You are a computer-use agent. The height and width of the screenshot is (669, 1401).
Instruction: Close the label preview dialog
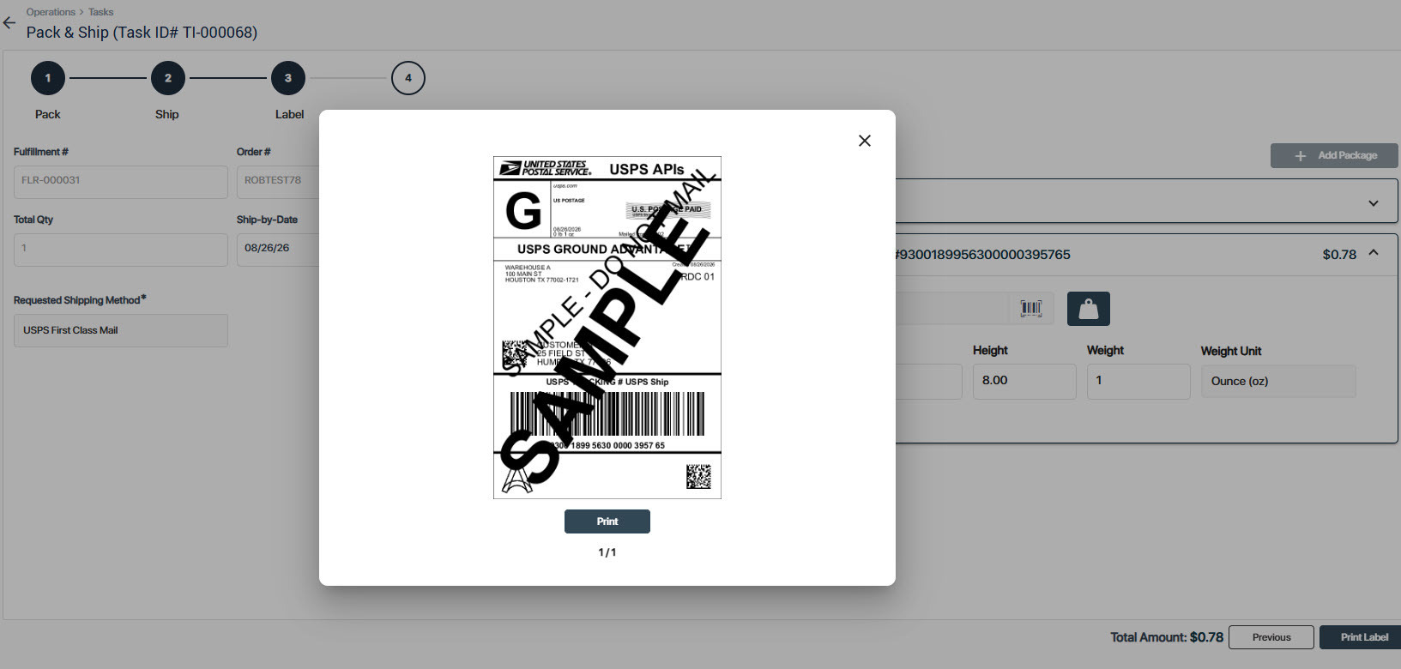tap(865, 141)
